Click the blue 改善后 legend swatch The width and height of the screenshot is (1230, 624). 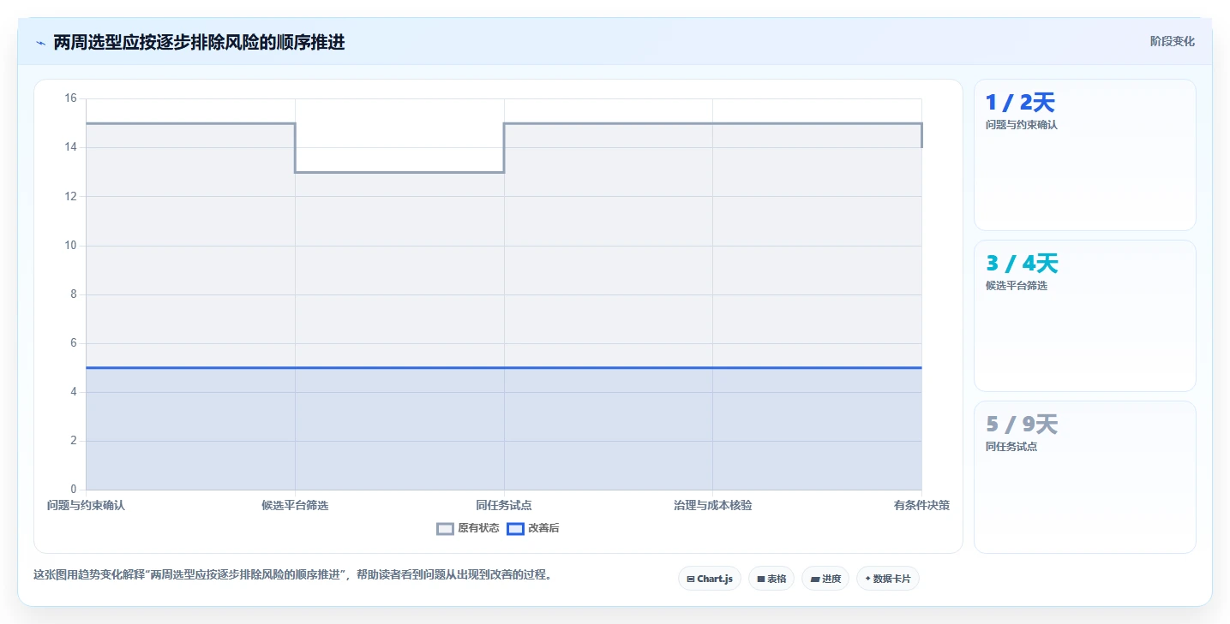pos(515,529)
